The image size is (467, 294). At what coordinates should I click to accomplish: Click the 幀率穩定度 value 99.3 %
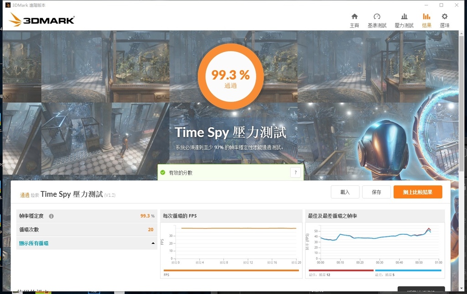coord(147,216)
